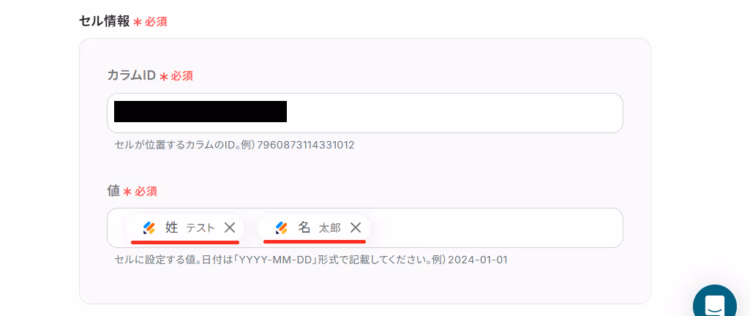This screenshot has height=316, width=750.
Task: Click the Jotform icon on the 名 chip
Action: point(282,228)
